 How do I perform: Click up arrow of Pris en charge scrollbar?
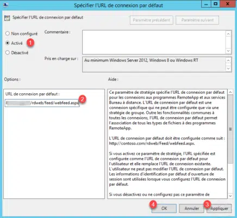pos(228,60)
